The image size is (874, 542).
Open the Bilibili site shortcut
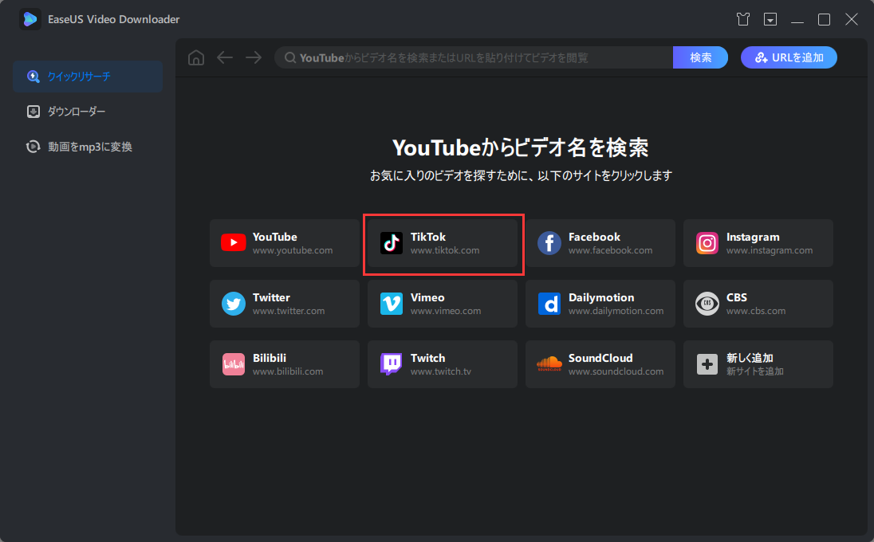pyautogui.click(x=285, y=364)
